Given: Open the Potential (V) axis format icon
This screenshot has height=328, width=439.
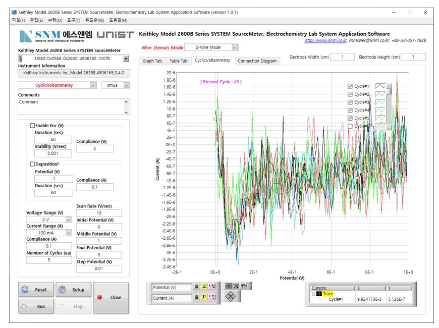Looking at the screenshot, I should coord(212,287).
